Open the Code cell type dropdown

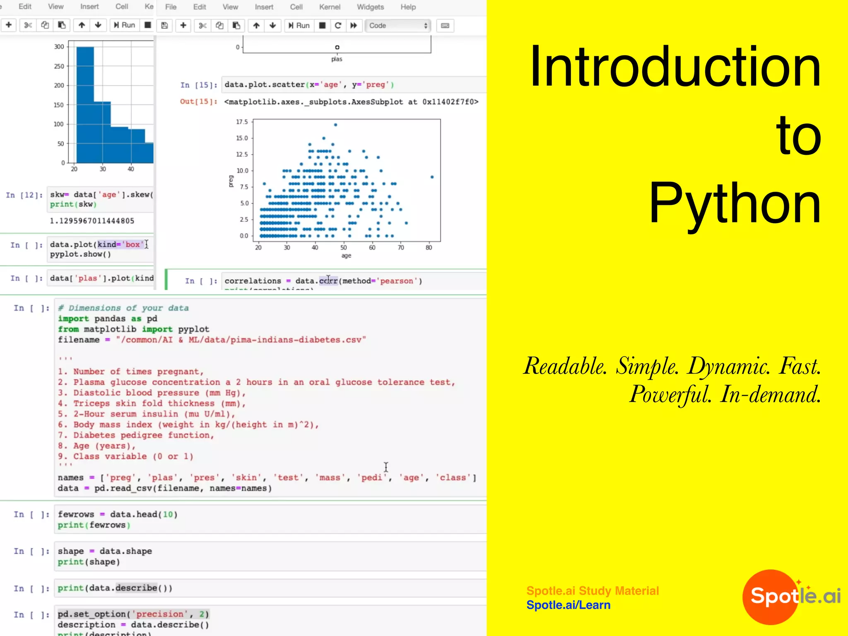[397, 26]
